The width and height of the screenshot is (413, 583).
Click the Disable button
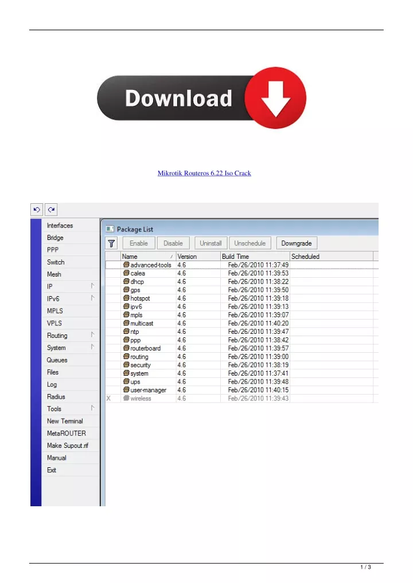pos(173,243)
